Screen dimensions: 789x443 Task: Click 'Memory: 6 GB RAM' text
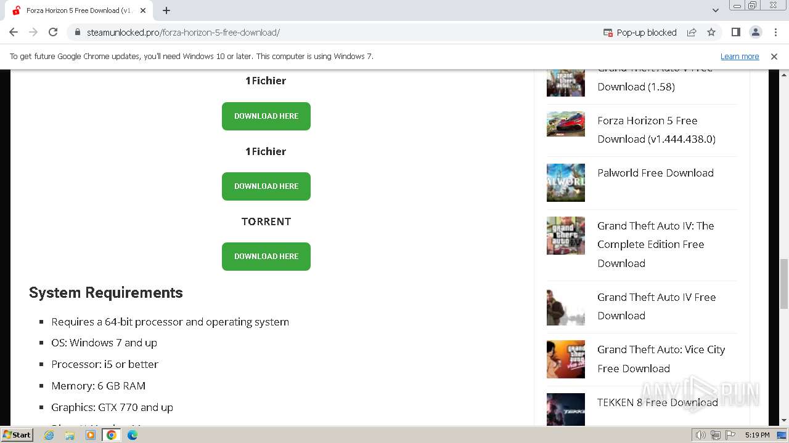(x=99, y=386)
